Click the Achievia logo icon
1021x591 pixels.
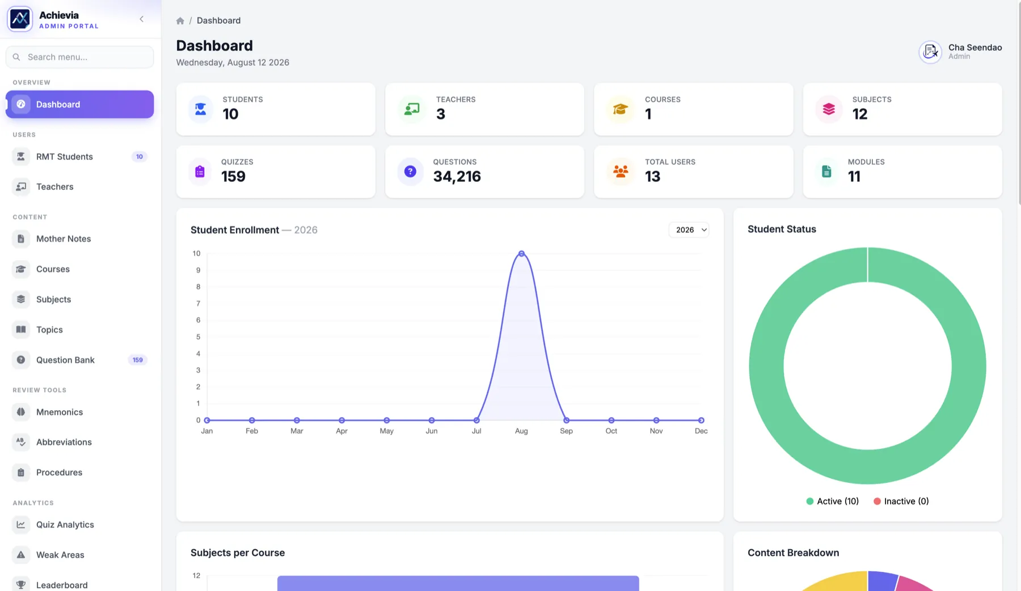pyautogui.click(x=20, y=19)
